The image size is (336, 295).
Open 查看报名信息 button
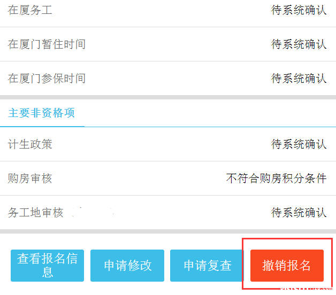(x=48, y=266)
